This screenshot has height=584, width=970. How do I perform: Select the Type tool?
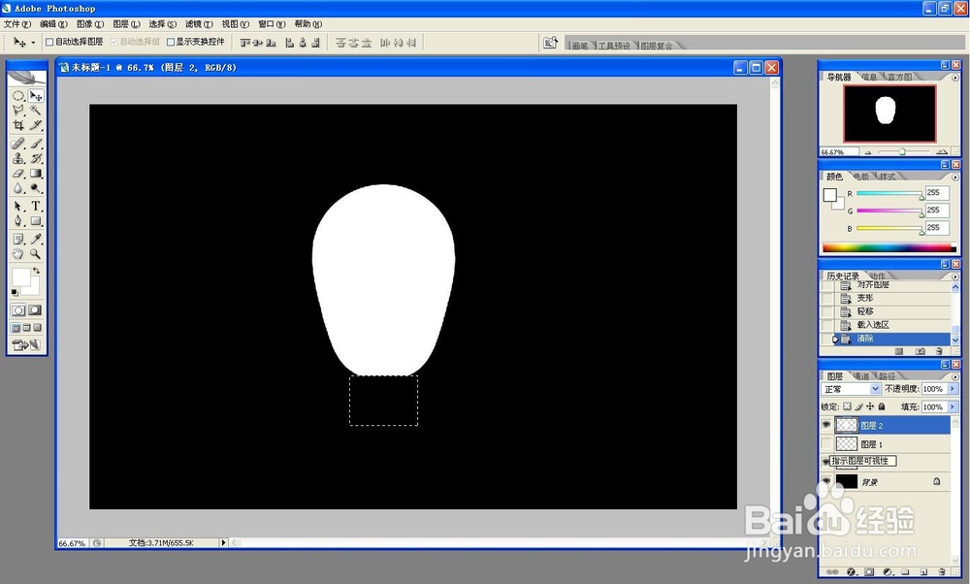(x=35, y=206)
